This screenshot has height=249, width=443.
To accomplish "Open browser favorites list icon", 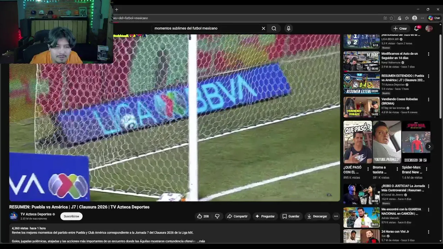I will (x=407, y=18).
